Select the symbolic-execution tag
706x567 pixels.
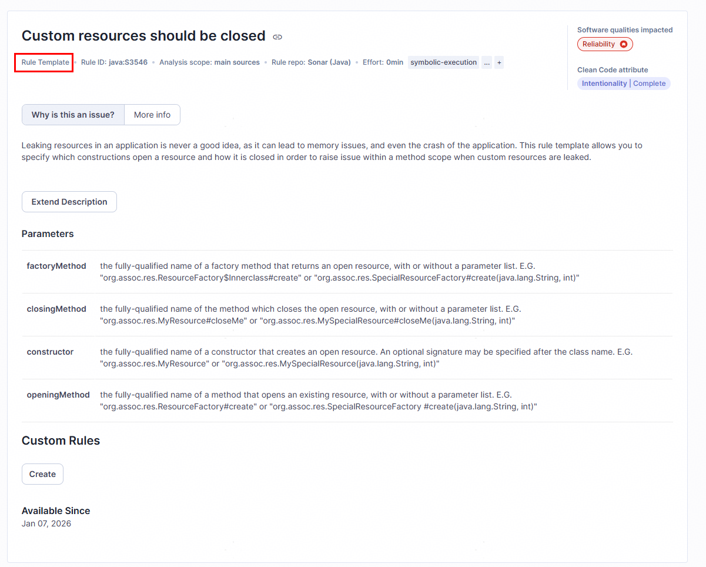(x=444, y=62)
